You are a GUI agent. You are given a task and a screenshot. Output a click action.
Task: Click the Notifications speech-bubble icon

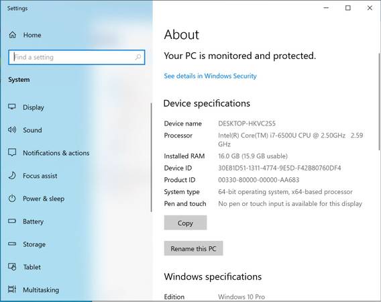12,152
